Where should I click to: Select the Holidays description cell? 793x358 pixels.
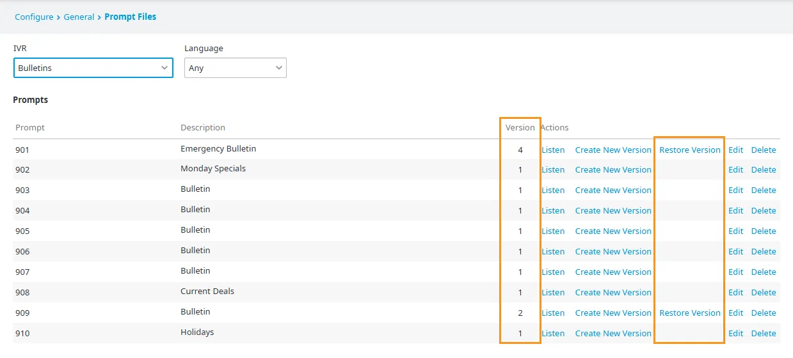click(x=197, y=332)
